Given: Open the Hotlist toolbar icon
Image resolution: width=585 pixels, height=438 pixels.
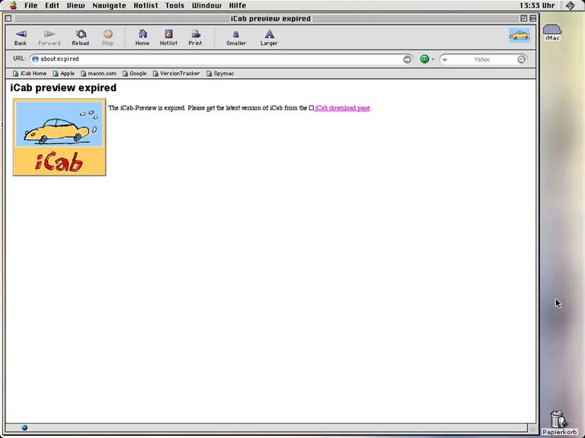Looking at the screenshot, I should tap(168, 37).
